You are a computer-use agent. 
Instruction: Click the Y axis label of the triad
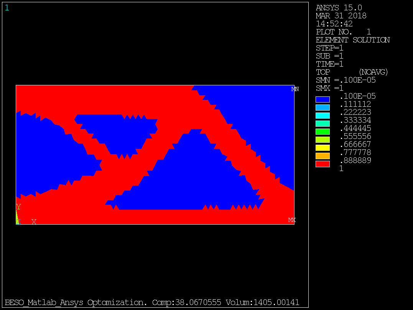tap(18, 207)
